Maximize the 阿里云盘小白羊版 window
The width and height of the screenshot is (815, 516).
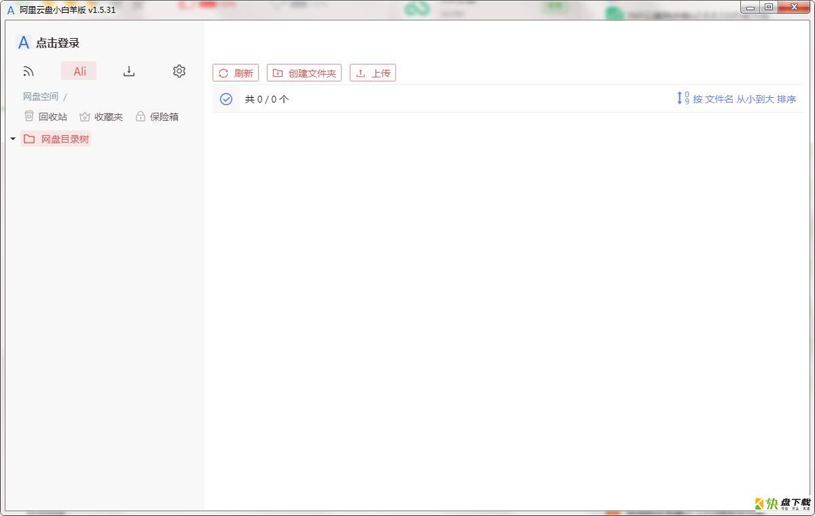(x=769, y=7)
